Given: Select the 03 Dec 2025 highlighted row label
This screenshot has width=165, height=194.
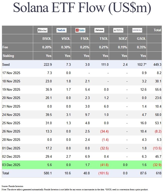Looking at the screenshot, I should click(x=11, y=165).
